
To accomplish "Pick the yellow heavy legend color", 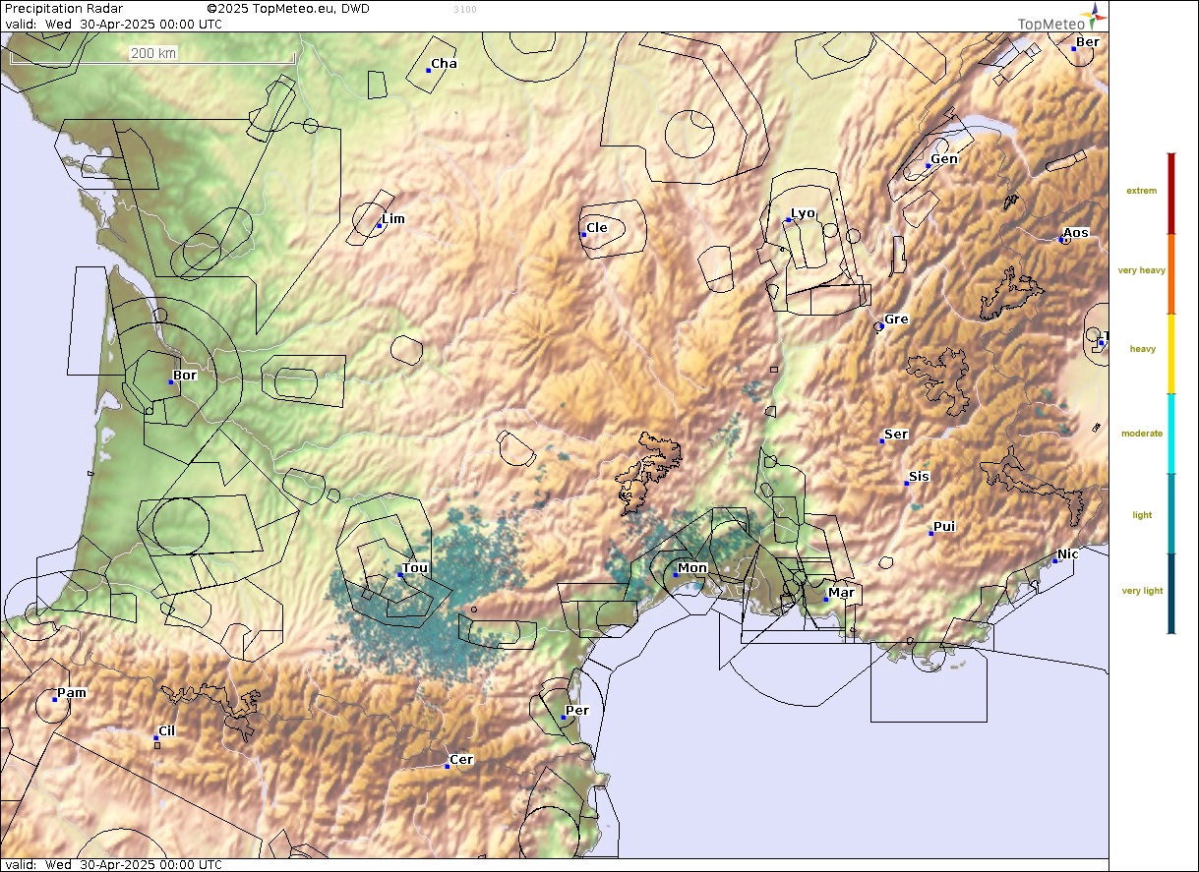I will [x=1170, y=354].
